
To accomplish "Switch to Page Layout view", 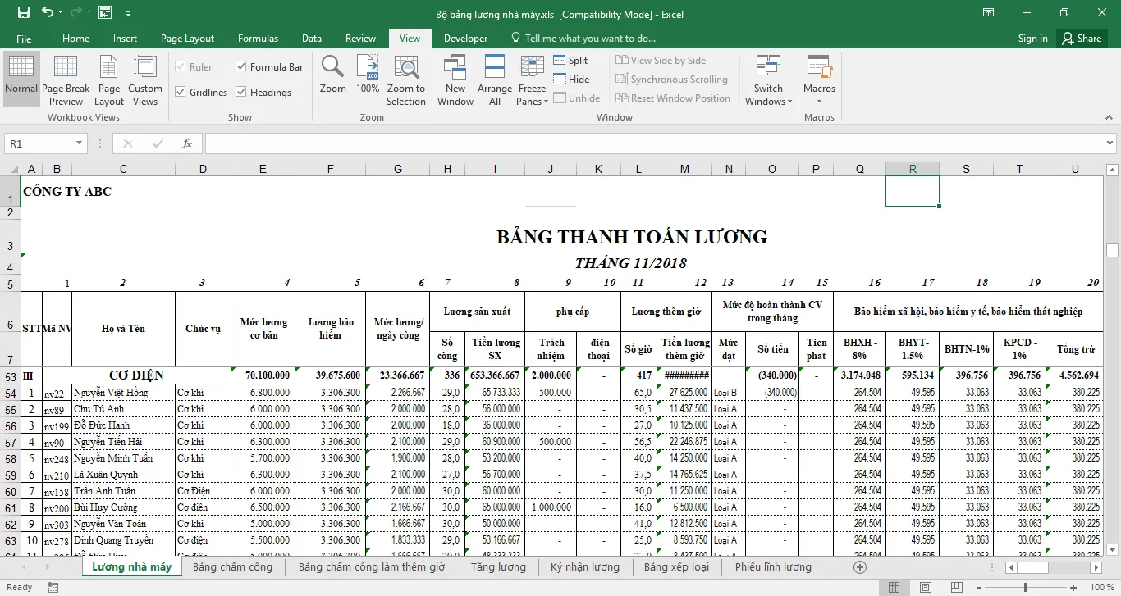I will (x=109, y=80).
